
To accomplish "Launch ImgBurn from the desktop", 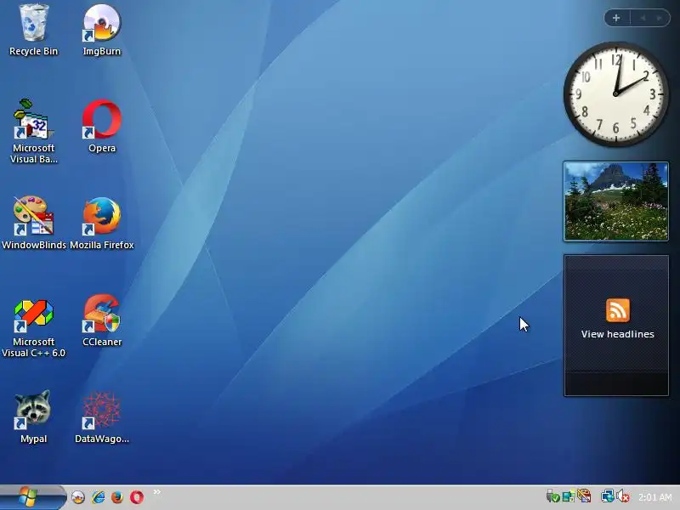I will click(x=101, y=30).
